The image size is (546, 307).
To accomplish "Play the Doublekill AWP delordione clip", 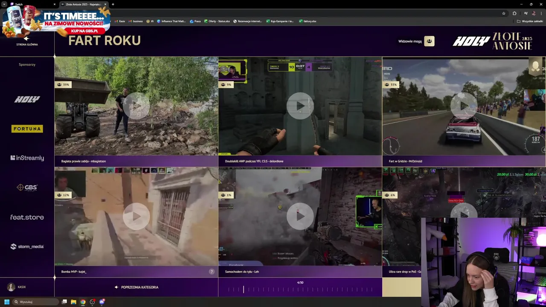I will (x=300, y=106).
